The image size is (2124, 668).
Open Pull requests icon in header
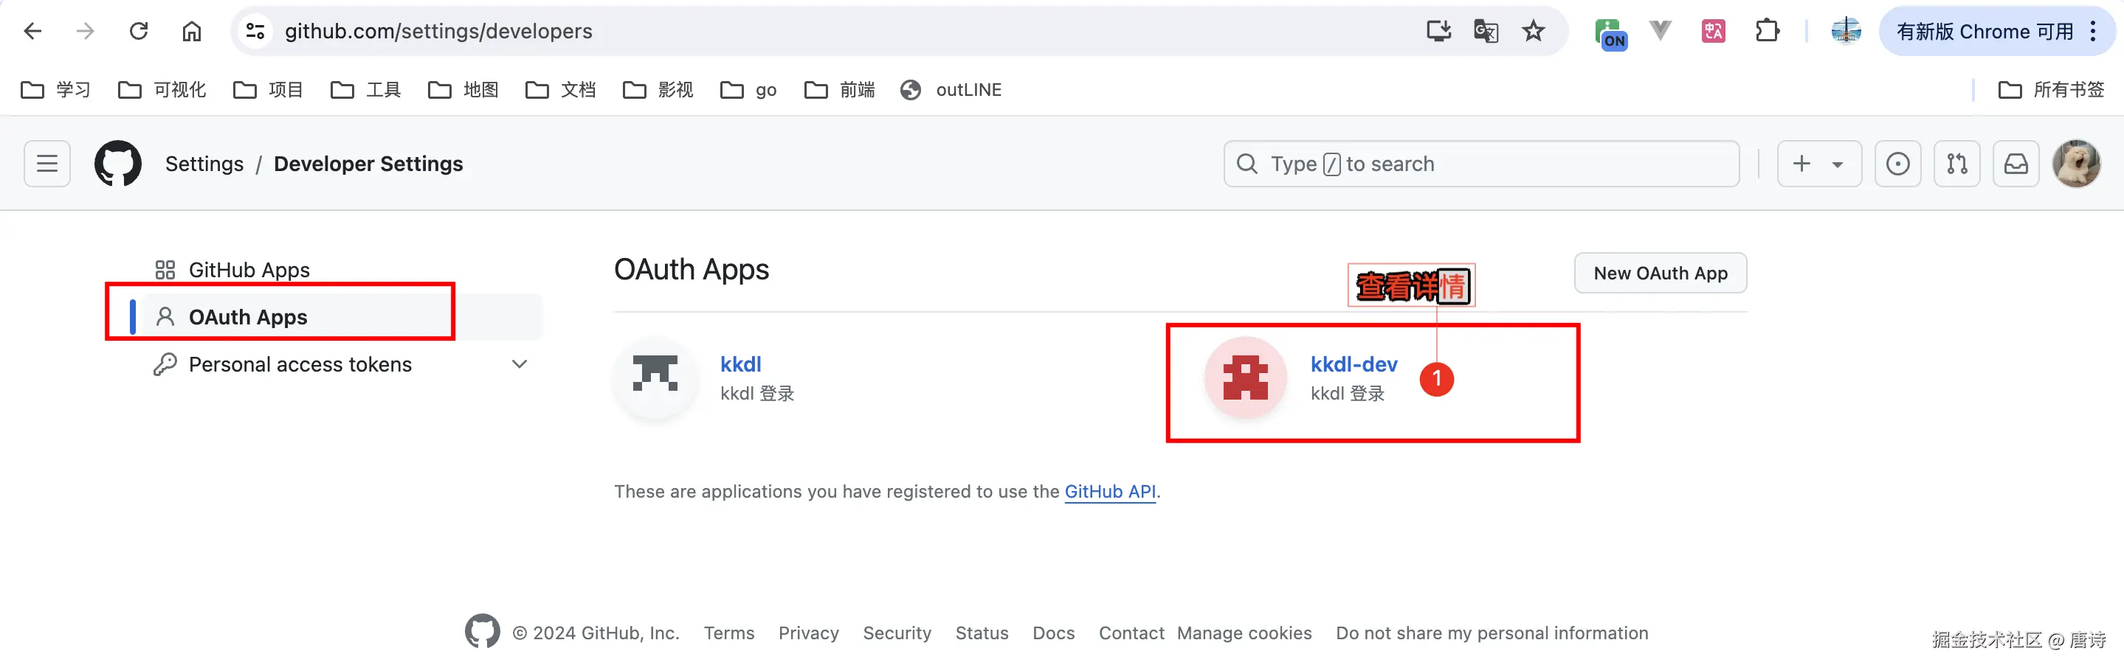[x=1956, y=164]
